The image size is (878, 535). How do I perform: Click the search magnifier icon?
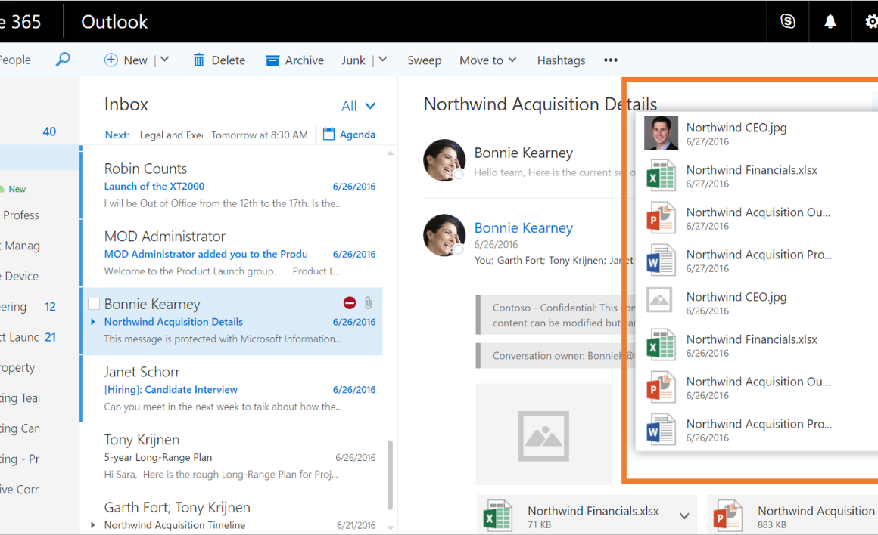(64, 59)
